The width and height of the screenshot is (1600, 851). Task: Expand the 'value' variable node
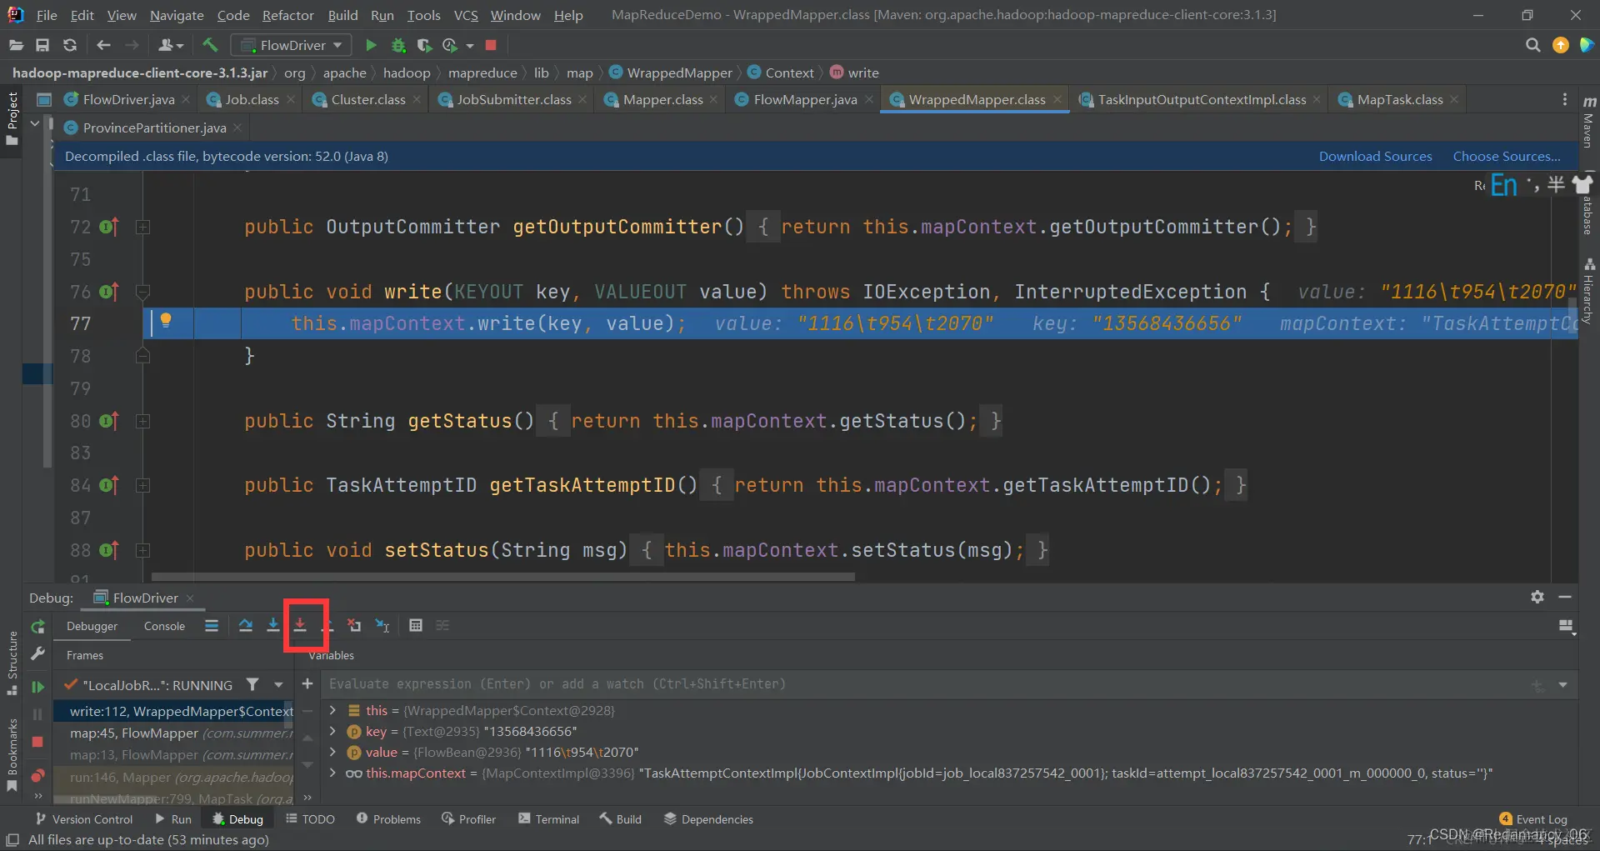click(332, 752)
